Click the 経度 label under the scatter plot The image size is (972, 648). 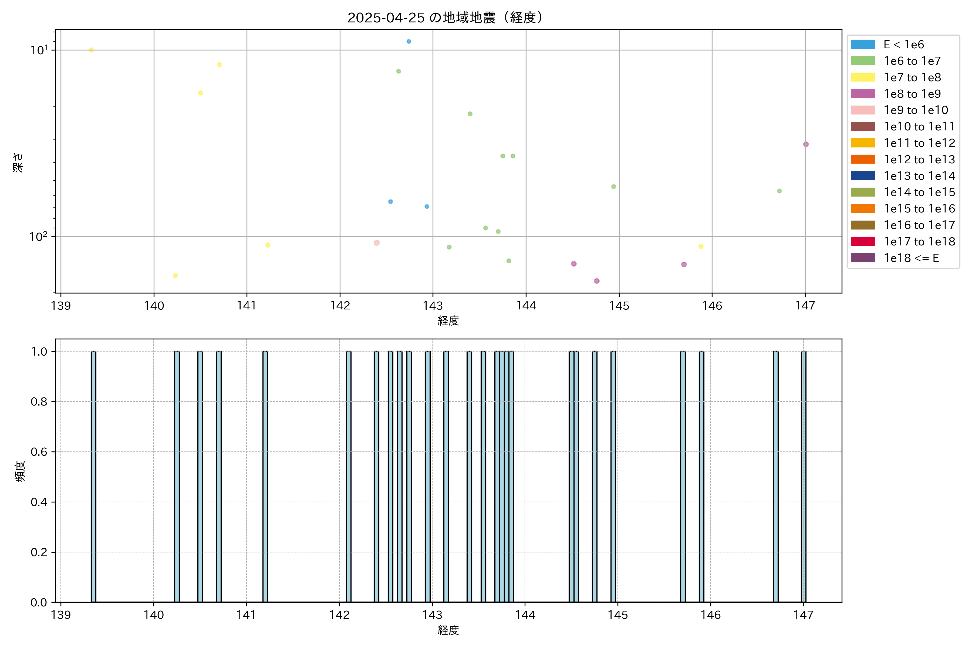coord(448,321)
